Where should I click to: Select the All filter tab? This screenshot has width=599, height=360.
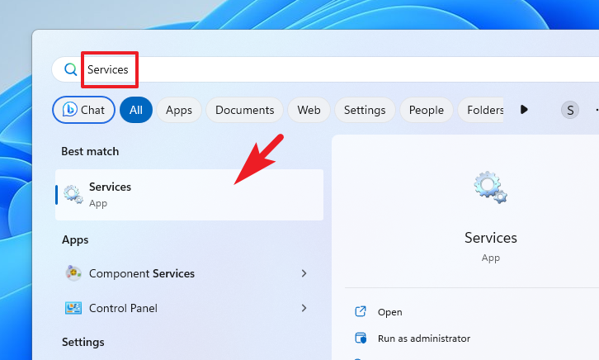pos(136,110)
